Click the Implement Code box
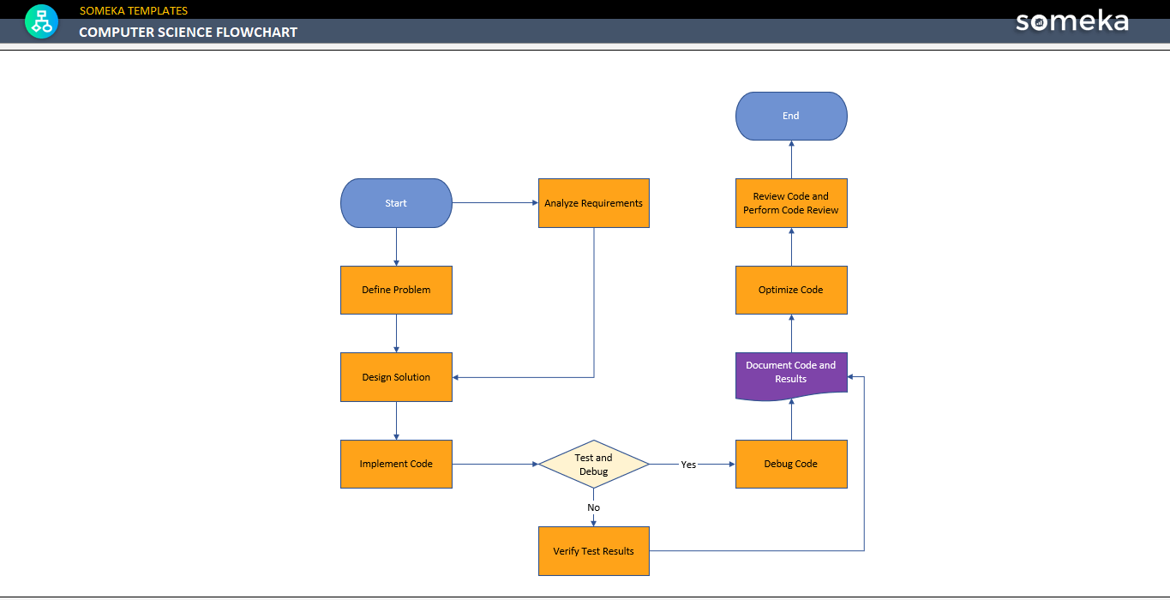 pyautogui.click(x=396, y=464)
